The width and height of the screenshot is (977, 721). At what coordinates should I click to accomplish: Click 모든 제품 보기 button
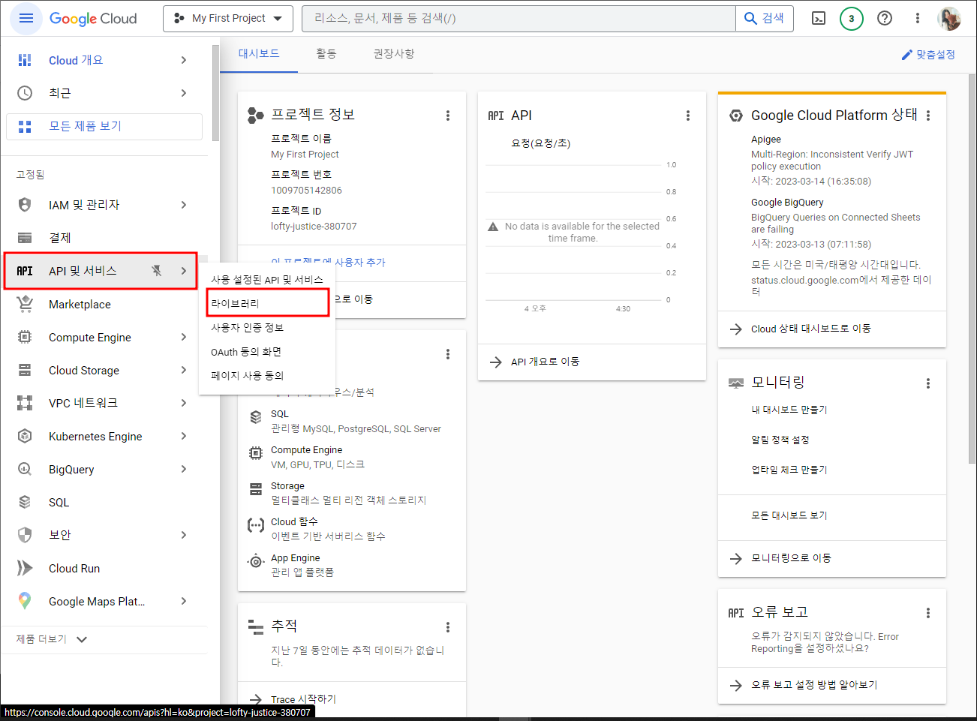104,126
